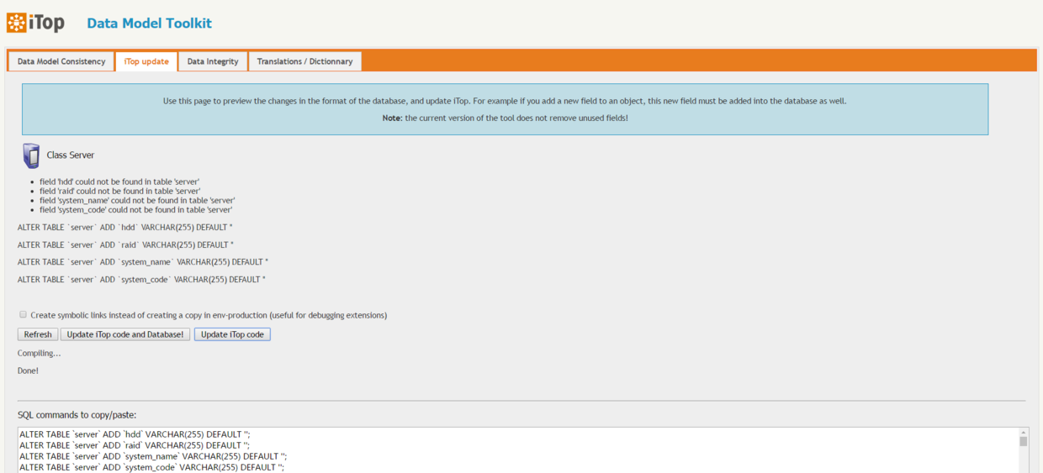The width and height of the screenshot is (1043, 473).
Task: Click the 'Compiling...' status text
Action: tap(39, 354)
